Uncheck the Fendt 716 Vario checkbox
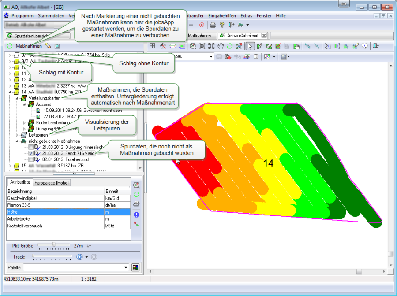The height and width of the screenshot is (296, 397). 31,153
